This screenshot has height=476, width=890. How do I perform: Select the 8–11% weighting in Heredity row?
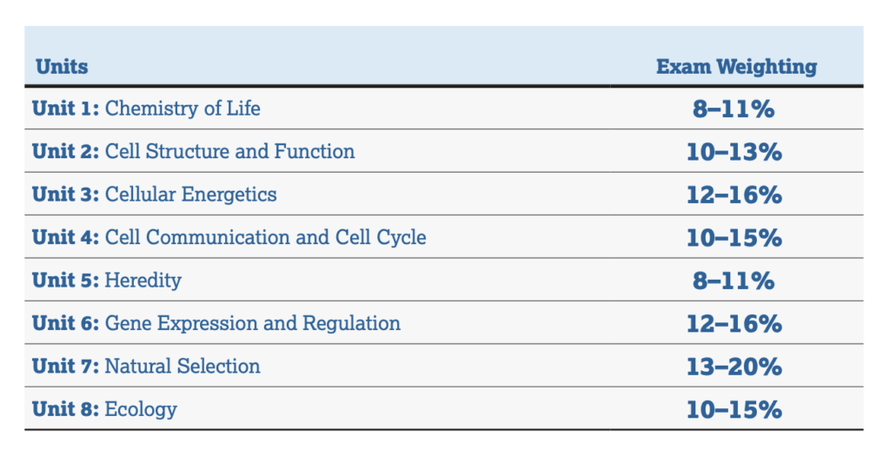click(x=734, y=281)
